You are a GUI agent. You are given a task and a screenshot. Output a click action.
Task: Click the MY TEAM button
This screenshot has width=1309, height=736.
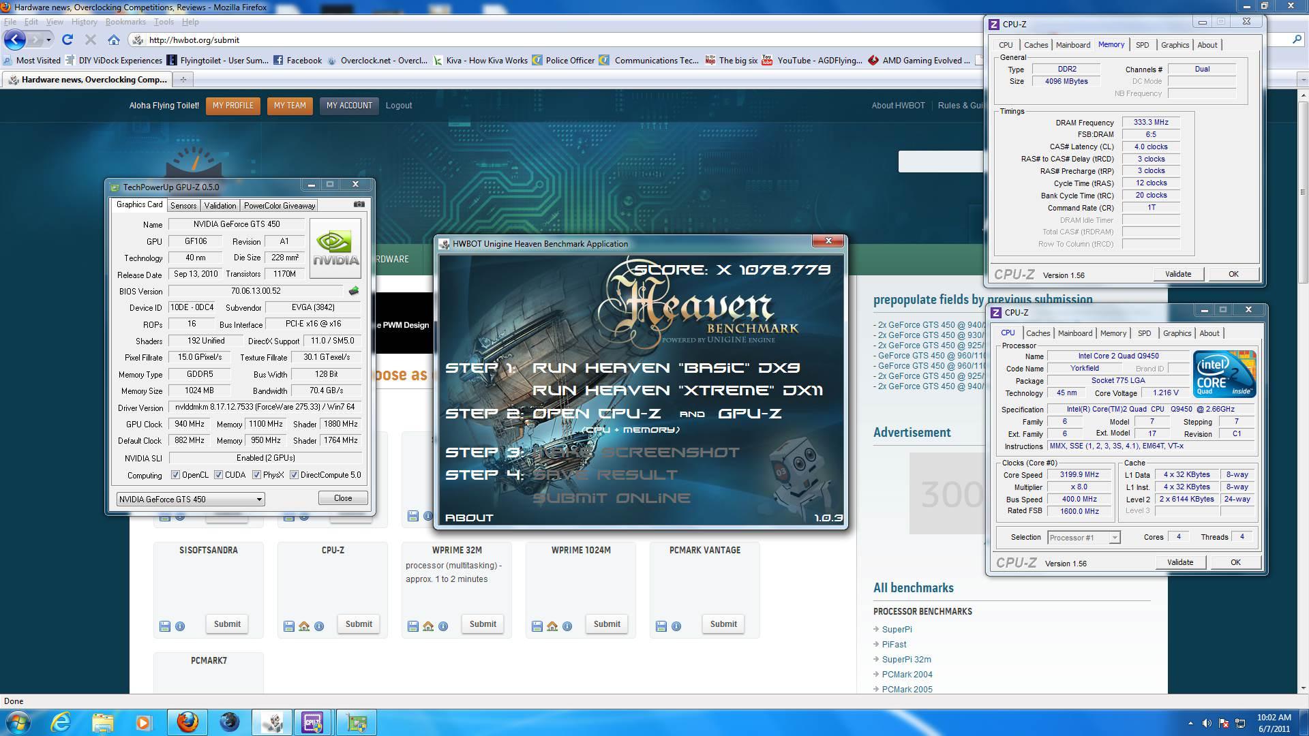tap(290, 106)
